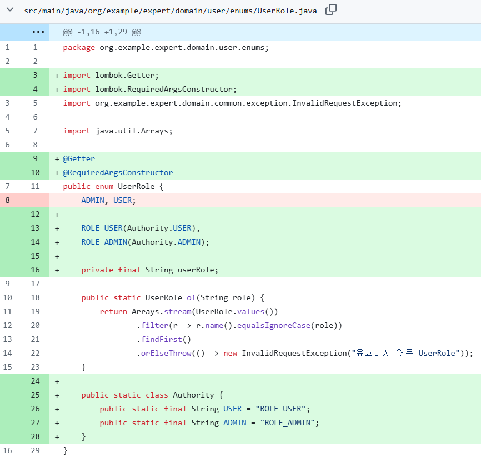Click the line defining ADMIN = "ROLE_ADMIN"
Screen dimensions: 481x457
coord(209,423)
